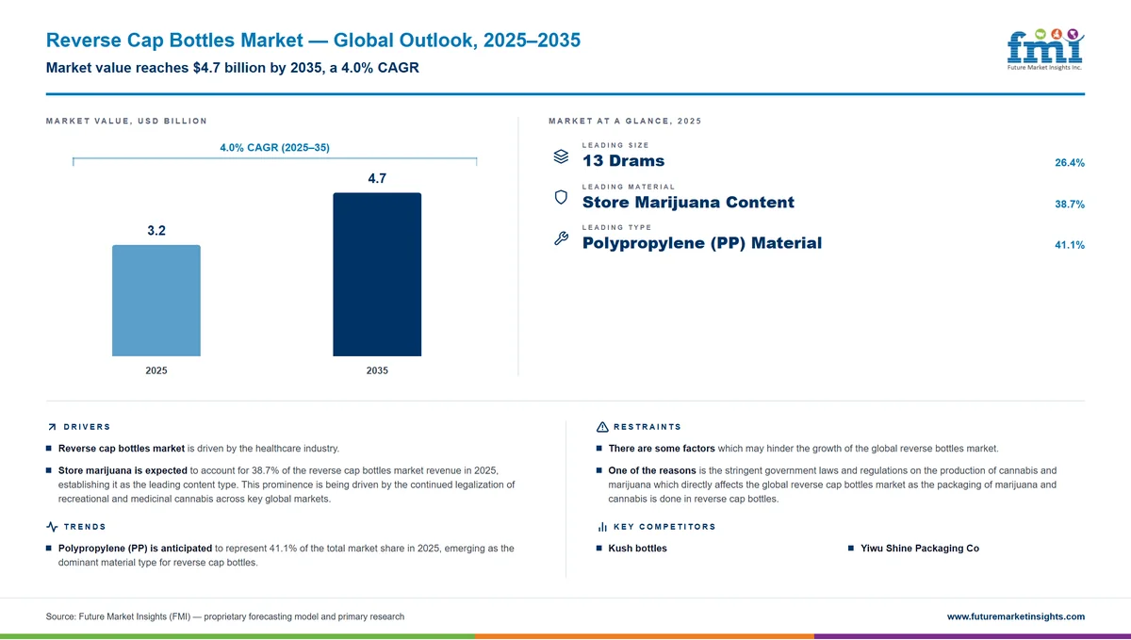Click the 'One of the reasons' restraint paragraph
Screen dimensions: 1131x640
833,484
